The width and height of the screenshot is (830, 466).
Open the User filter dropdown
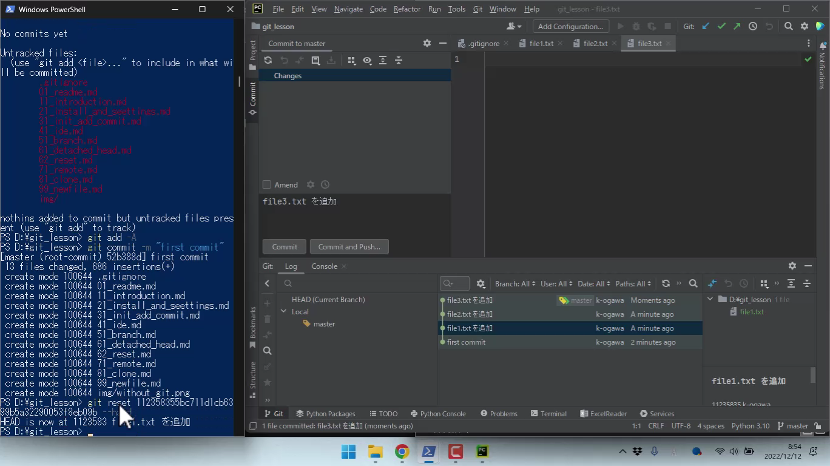click(x=556, y=283)
